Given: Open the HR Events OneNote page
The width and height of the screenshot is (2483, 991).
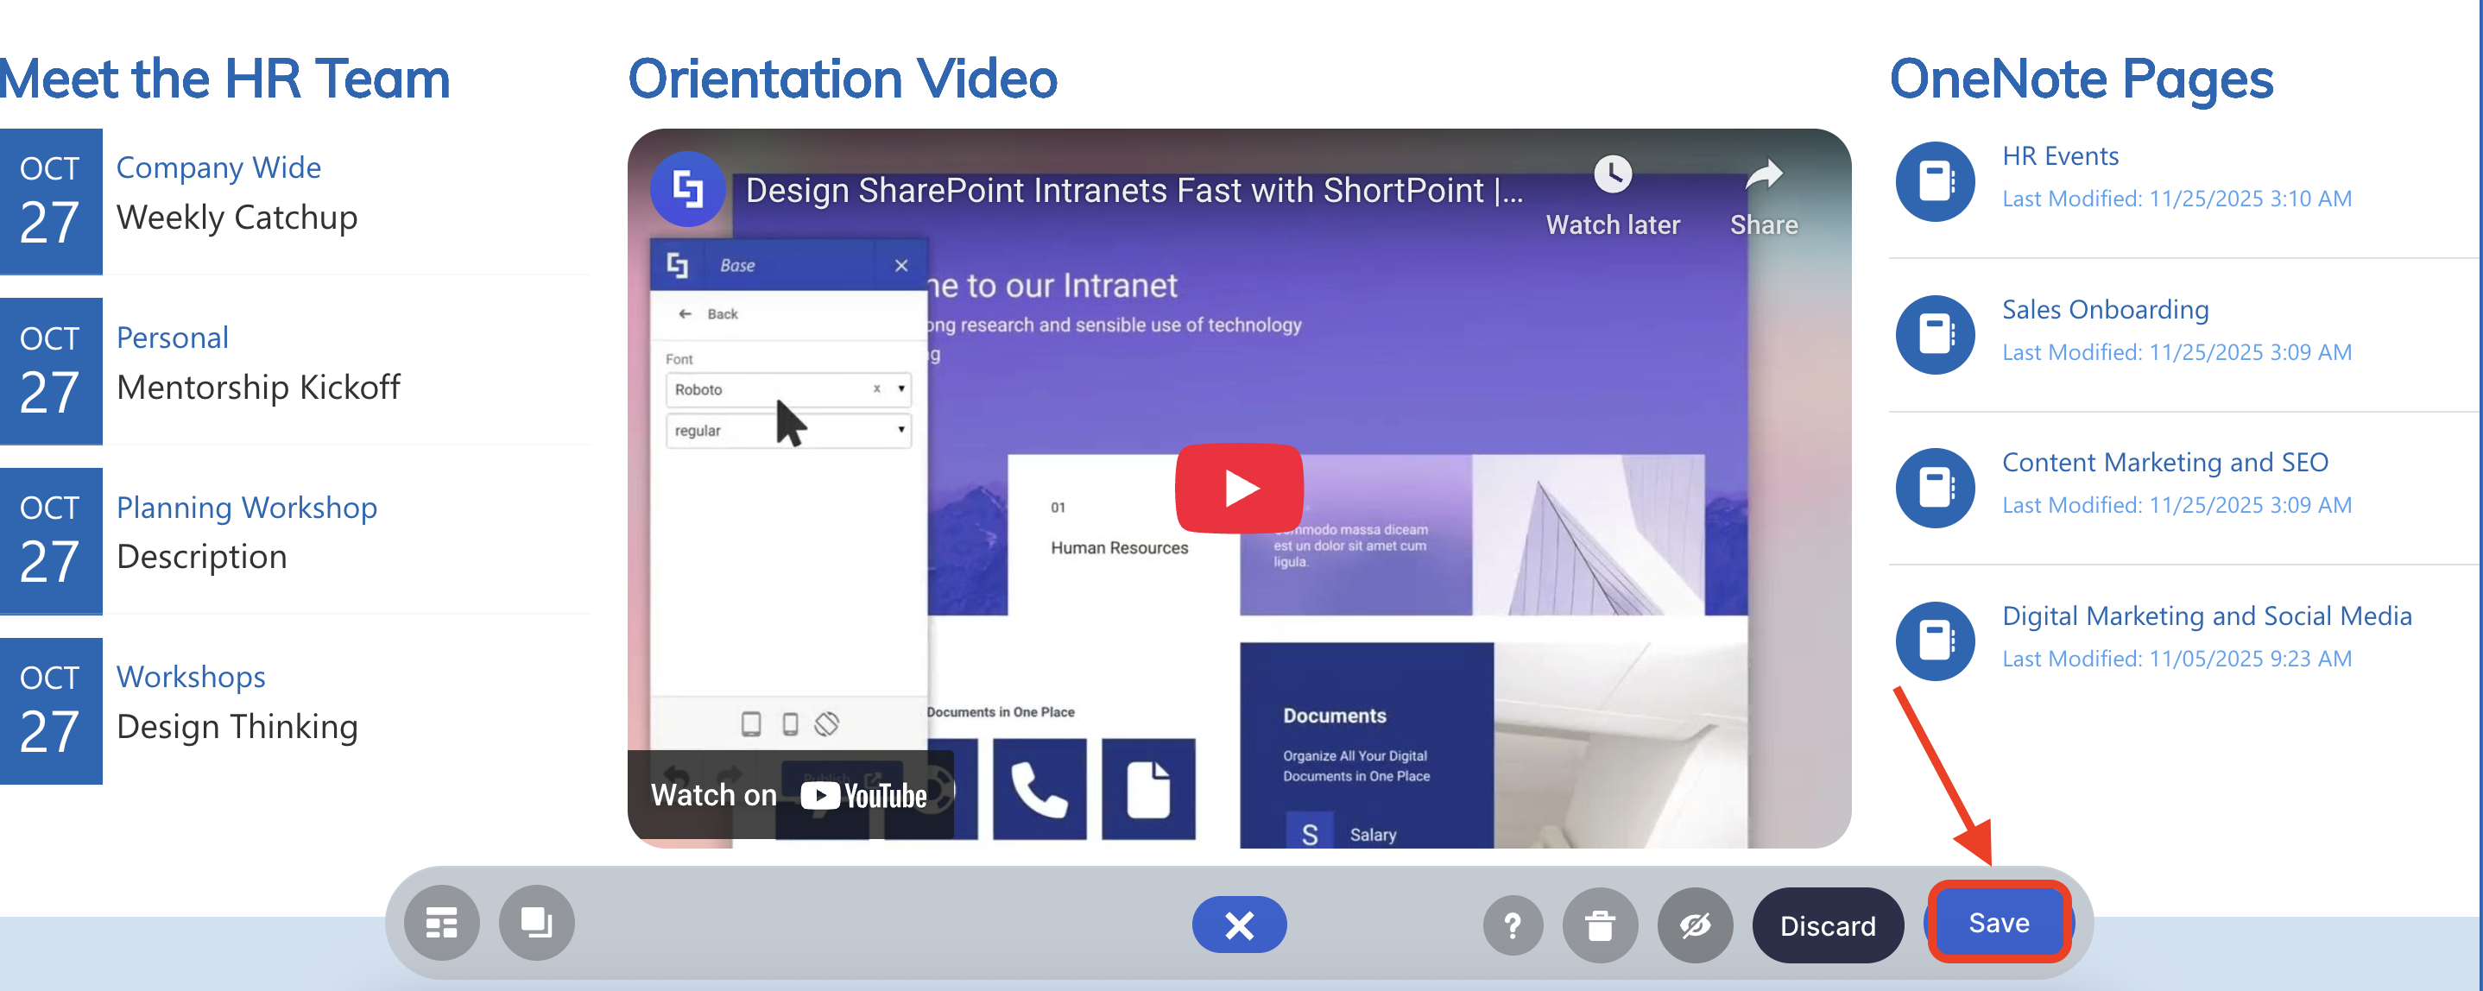Looking at the screenshot, I should 2060,156.
